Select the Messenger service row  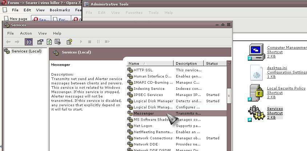click(x=177, y=114)
